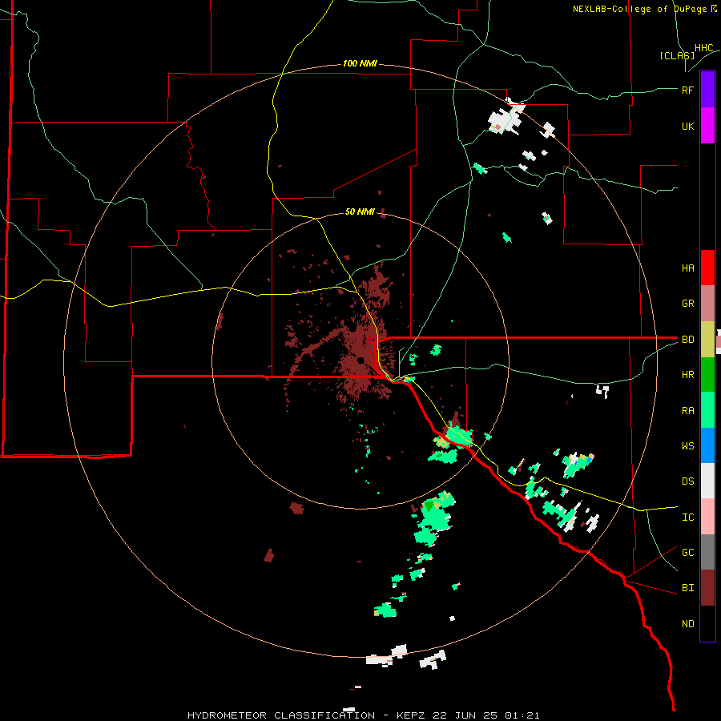Click the yellow BD legend swatch
The width and height of the screenshot is (721, 721).
[x=707, y=340]
